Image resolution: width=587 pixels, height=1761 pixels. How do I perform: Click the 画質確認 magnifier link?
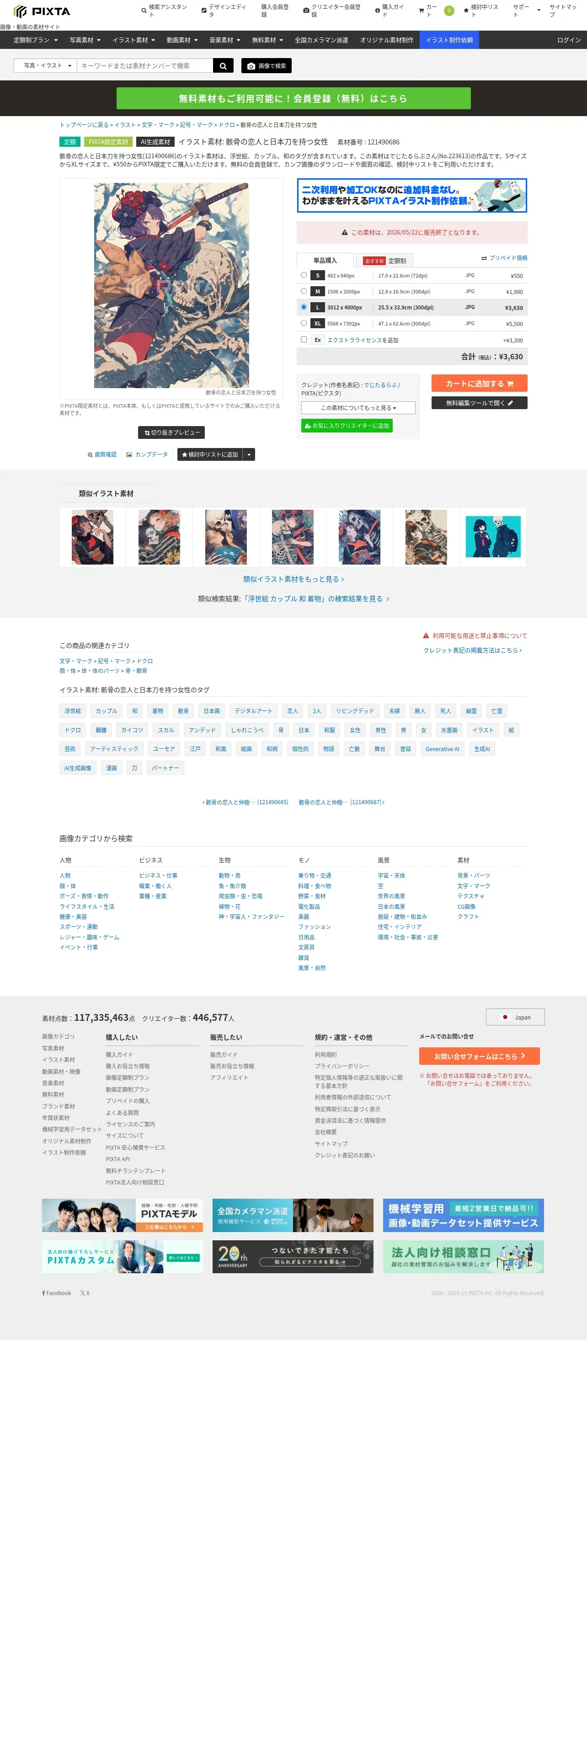tap(102, 454)
